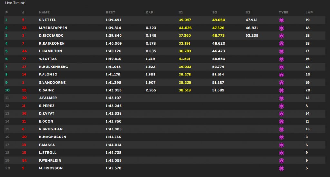Viewport: 330px width, 177px height.
Task: Select the V.BOTTAS driver name
Action: (48, 59)
